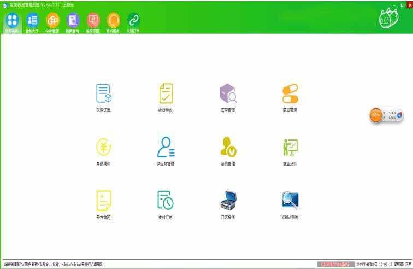Click the date and time in status bar

pos(379,264)
